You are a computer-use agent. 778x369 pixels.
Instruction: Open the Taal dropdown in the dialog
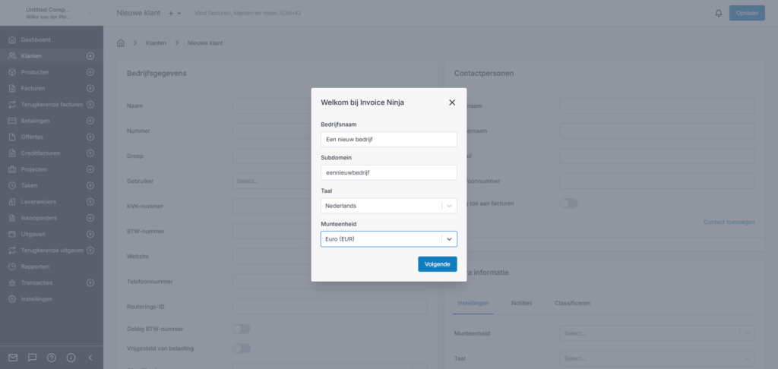[x=388, y=206]
